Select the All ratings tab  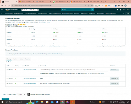[x=9, y=59]
